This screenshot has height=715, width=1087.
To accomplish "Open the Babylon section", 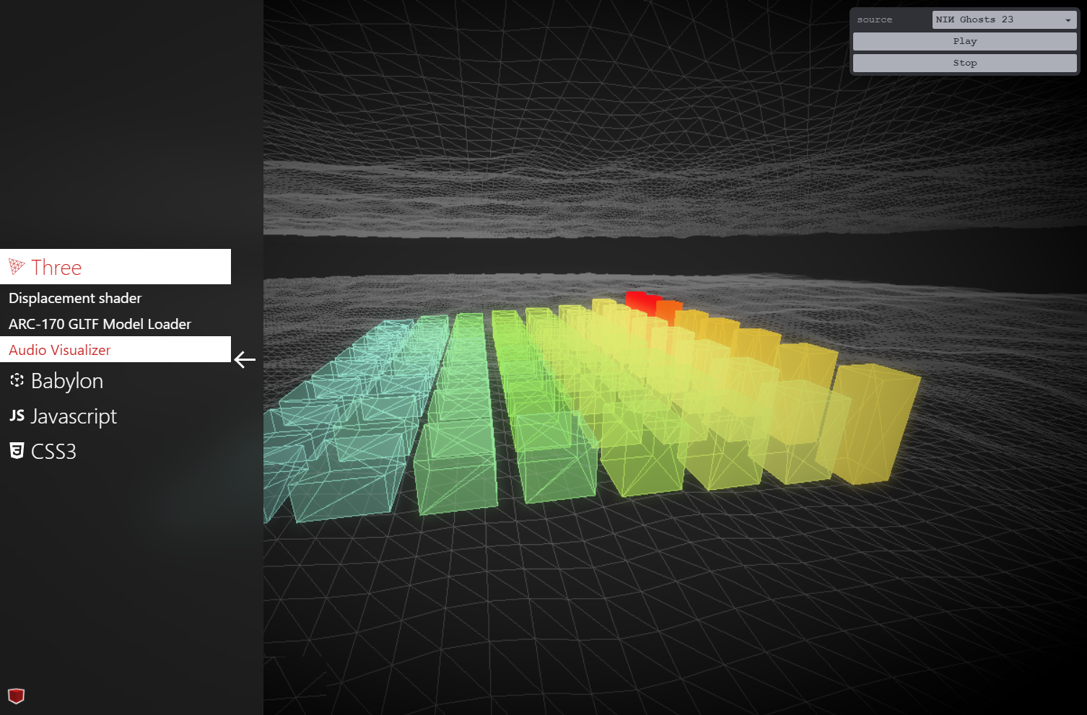I will [115, 380].
